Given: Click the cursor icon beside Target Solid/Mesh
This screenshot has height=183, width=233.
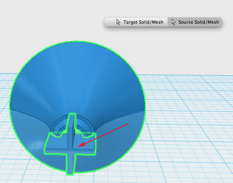Looking at the screenshot, I should pyautogui.click(x=118, y=22).
